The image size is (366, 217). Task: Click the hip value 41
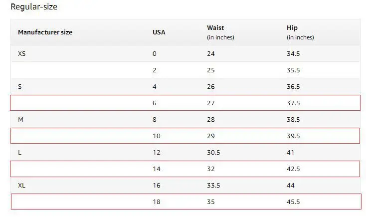coord(290,153)
